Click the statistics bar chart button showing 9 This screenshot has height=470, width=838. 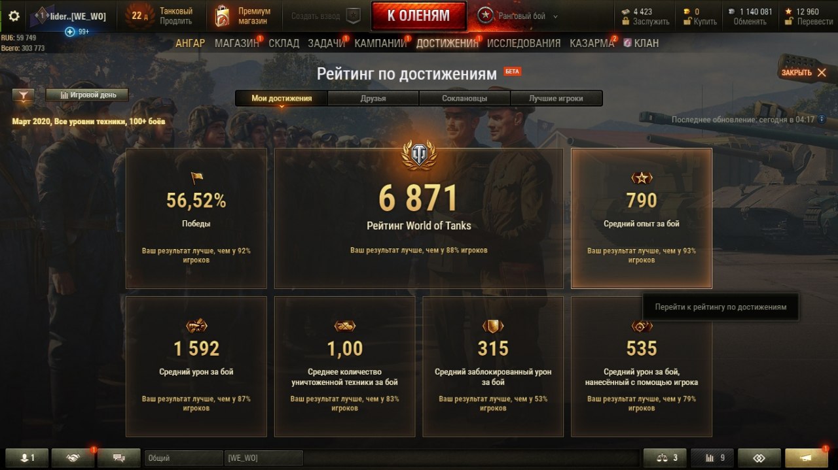712,458
